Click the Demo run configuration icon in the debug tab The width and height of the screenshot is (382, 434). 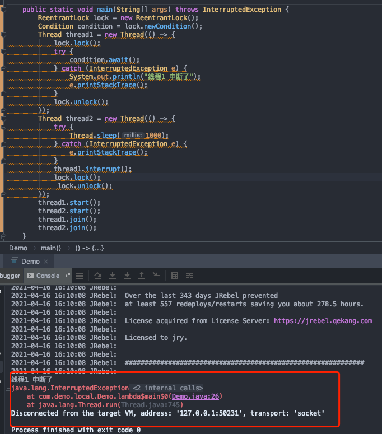pyautogui.click(x=14, y=261)
